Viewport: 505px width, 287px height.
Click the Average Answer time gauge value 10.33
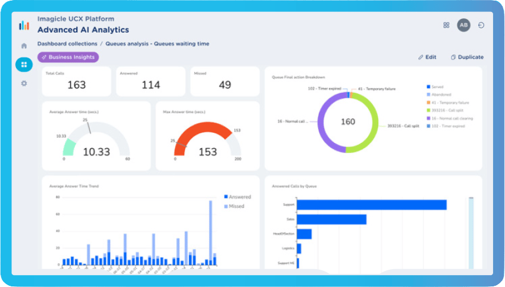click(x=96, y=152)
